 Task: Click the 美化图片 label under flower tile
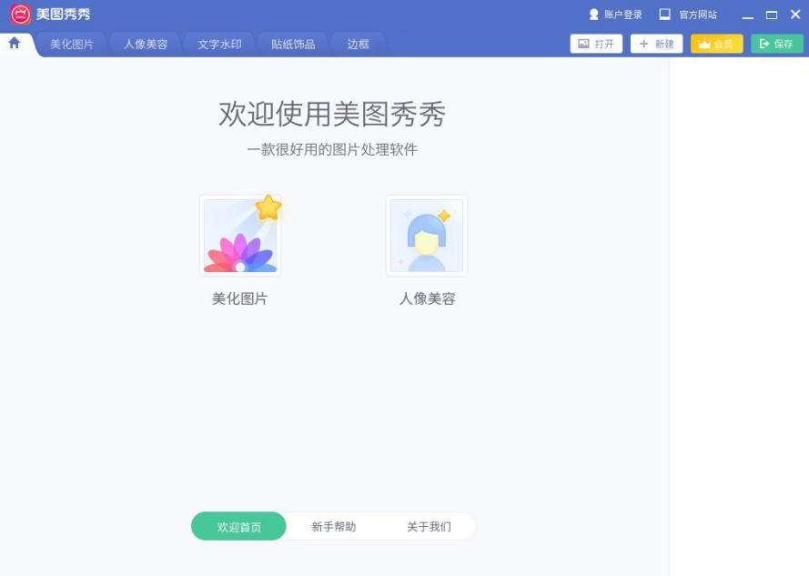point(240,298)
